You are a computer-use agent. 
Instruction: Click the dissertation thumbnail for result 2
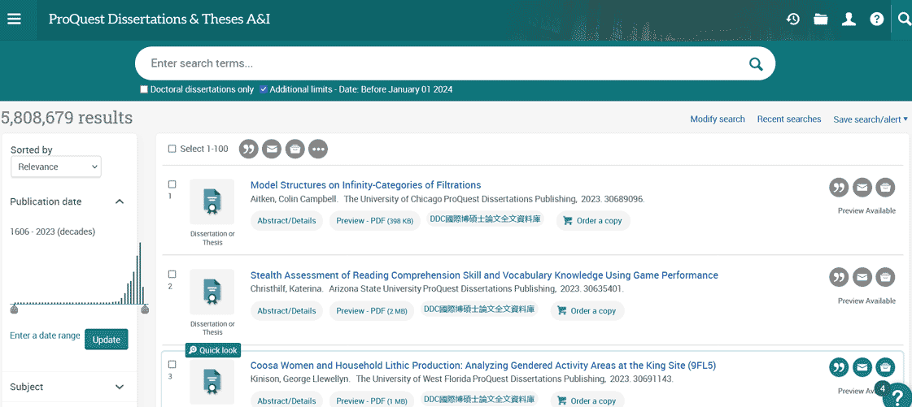[x=212, y=292]
